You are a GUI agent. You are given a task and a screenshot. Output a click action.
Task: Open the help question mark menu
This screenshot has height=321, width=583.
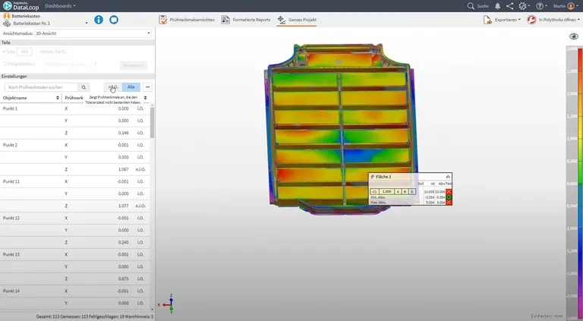[541, 6]
